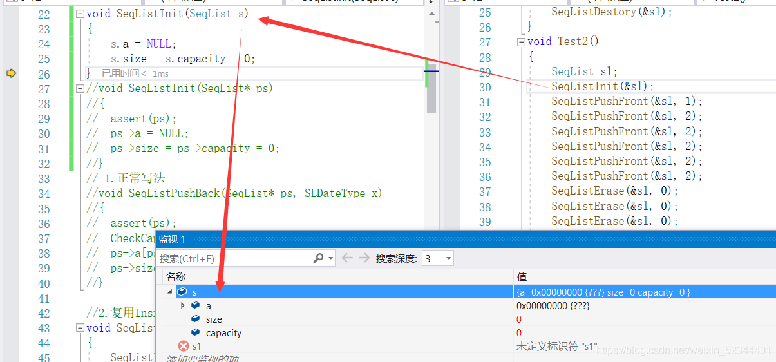Collapse the Test2() function in right editor
The image size is (776, 362).
tap(521, 42)
